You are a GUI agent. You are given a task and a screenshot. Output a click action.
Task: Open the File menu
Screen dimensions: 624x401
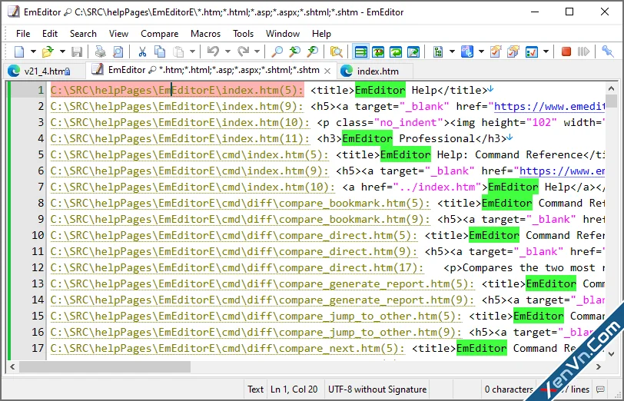tap(23, 34)
